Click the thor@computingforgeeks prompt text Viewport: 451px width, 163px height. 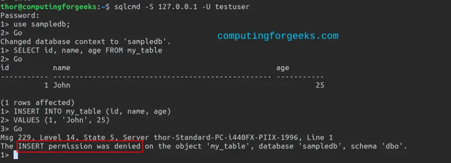coord(48,7)
